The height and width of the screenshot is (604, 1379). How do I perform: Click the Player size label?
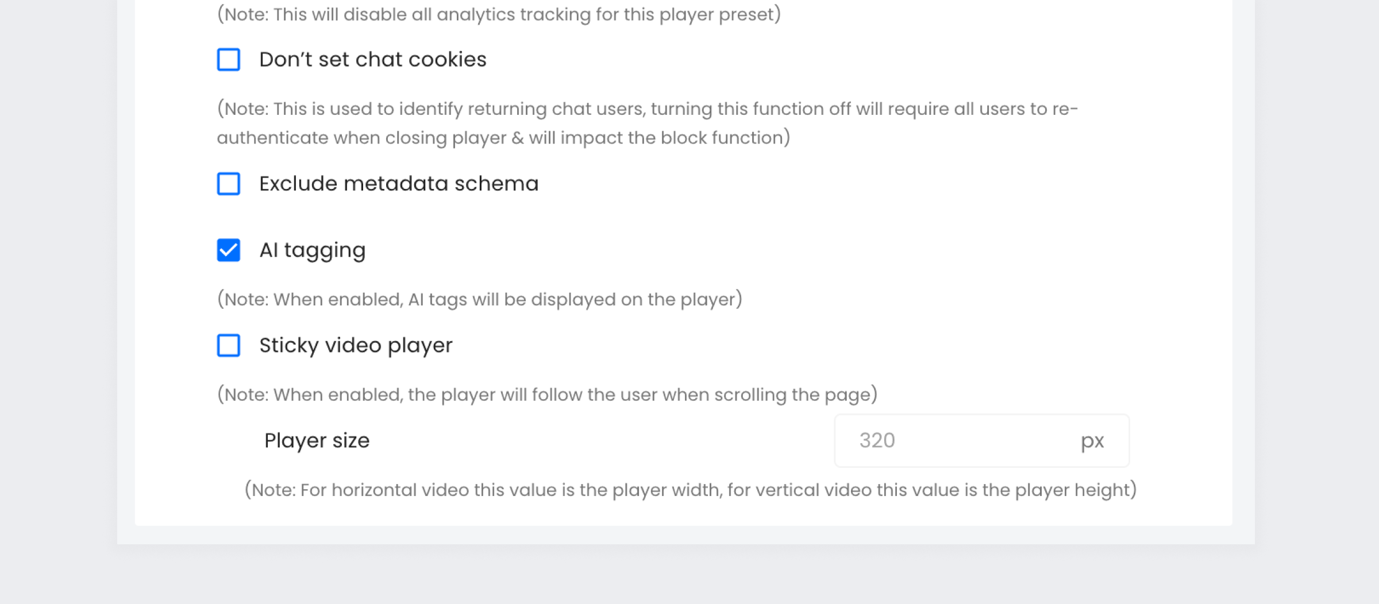[x=317, y=441]
